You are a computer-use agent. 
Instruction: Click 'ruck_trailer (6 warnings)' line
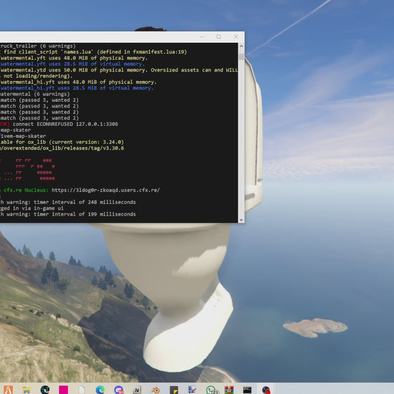tap(38, 46)
